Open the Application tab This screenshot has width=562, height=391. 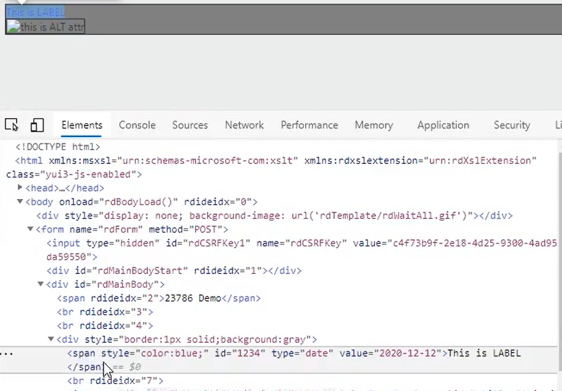[443, 125]
